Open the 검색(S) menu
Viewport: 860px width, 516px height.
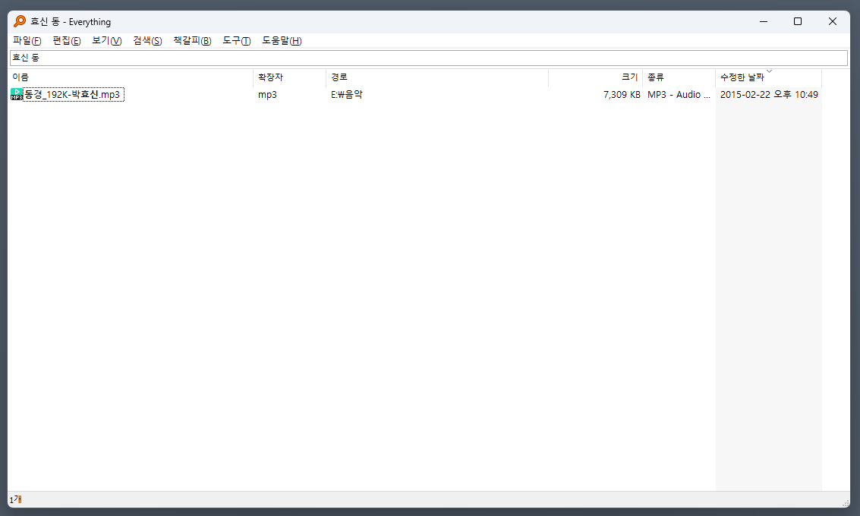tap(146, 41)
